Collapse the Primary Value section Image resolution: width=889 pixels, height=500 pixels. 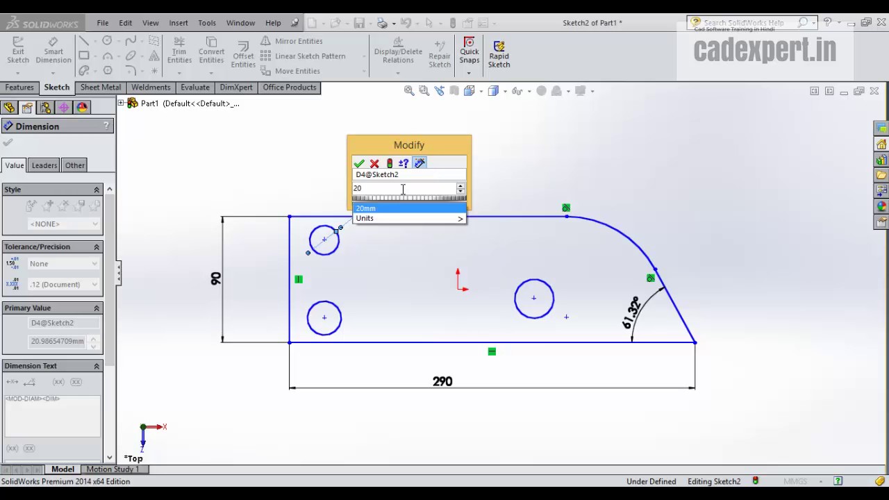(97, 308)
